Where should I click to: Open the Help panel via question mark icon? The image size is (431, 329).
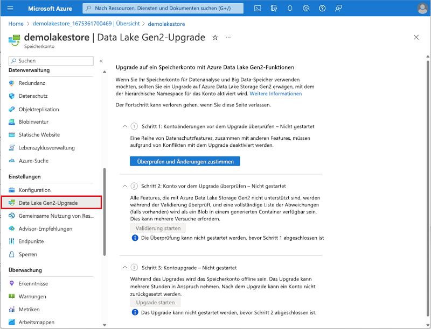(x=322, y=8)
